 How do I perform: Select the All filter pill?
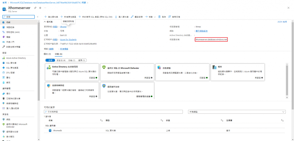pyautogui.click(x=50, y=60)
